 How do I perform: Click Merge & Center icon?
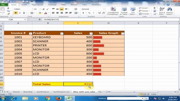click(x=76, y=13)
